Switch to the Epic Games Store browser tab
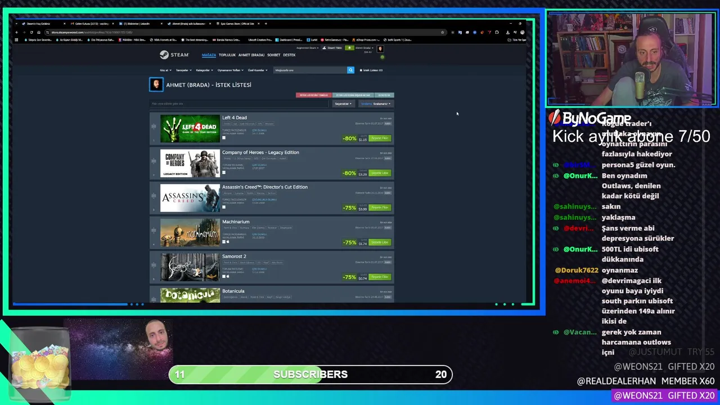The image size is (720, 405). pyautogui.click(x=237, y=24)
